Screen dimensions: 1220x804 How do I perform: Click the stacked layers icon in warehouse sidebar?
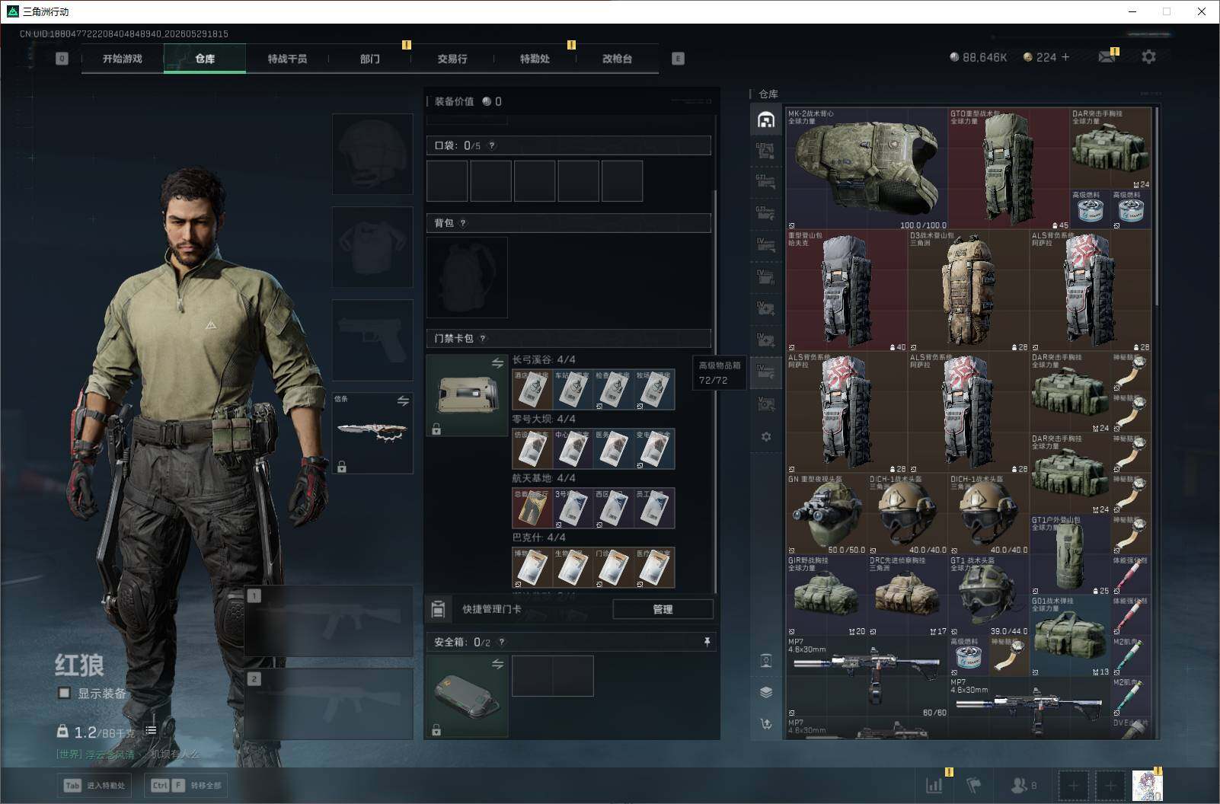pos(766,692)
